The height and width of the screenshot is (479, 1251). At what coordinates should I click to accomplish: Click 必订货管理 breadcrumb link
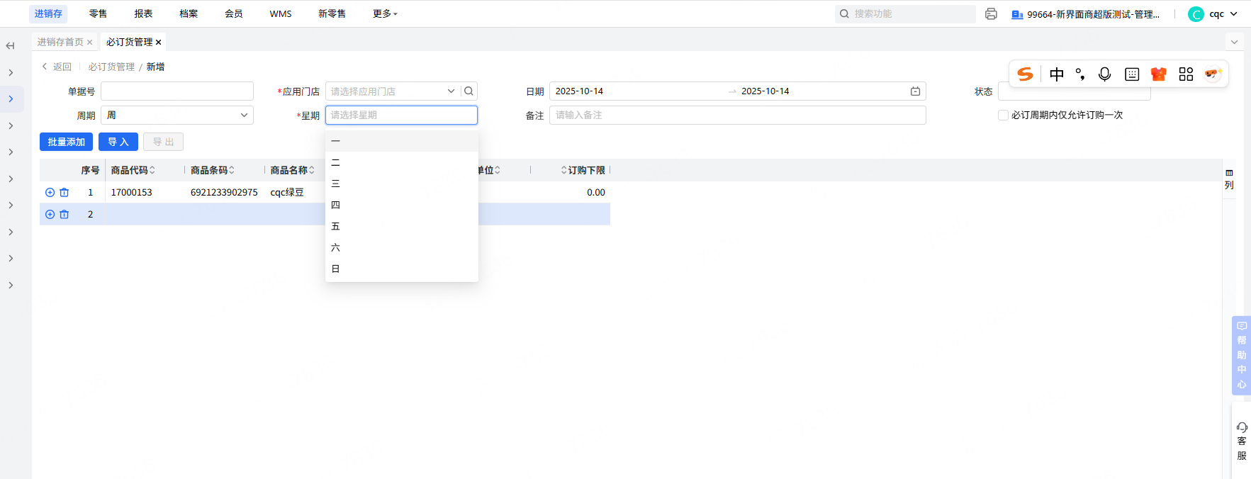pos(111,67)
